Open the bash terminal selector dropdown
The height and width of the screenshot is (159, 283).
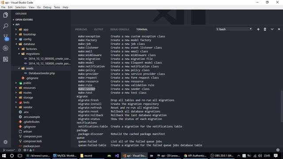(234, 29)
